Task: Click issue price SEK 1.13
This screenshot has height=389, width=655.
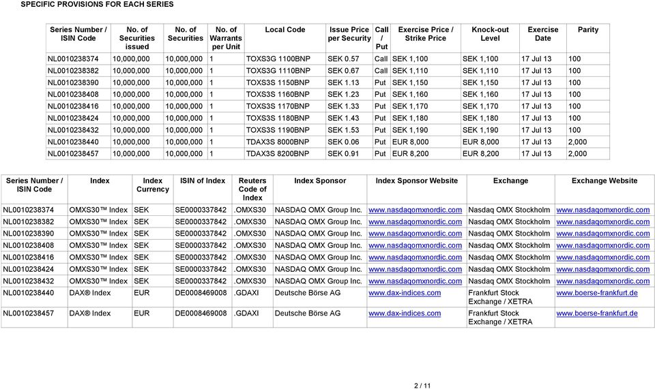Action: coord(343,82)
